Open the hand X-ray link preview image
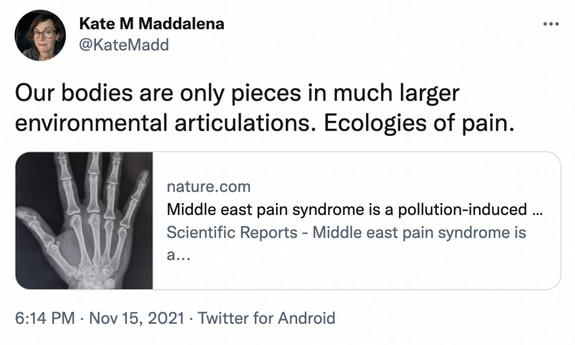This screenshot has width=575, height=345. tap(84, 220)
